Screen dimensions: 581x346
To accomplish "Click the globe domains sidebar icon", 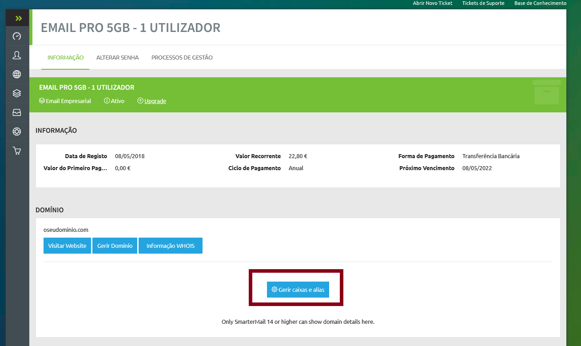I will click(17, 74).
